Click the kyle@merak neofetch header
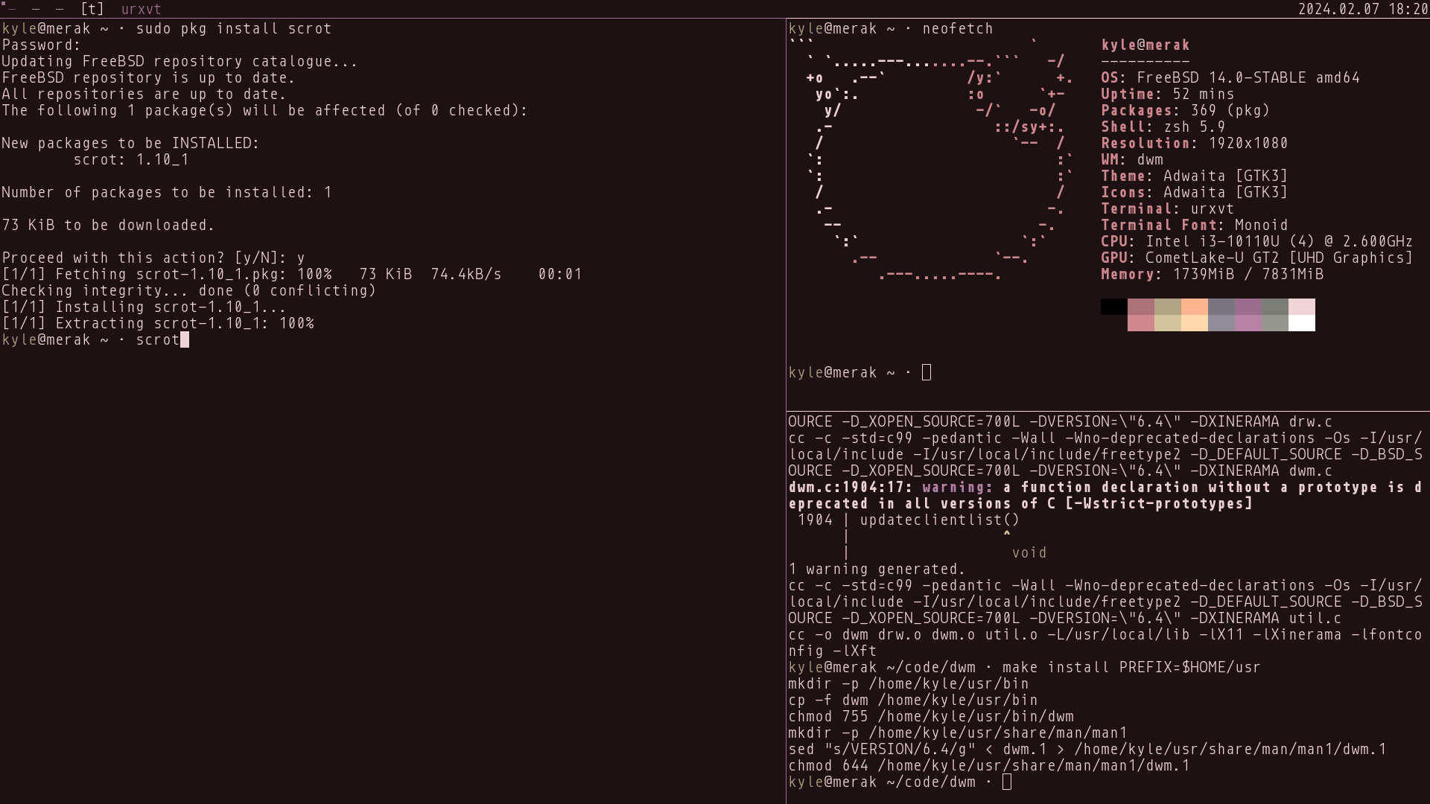The width and height of the screenshot is (1430, 804). click(x=1145, y=45)
